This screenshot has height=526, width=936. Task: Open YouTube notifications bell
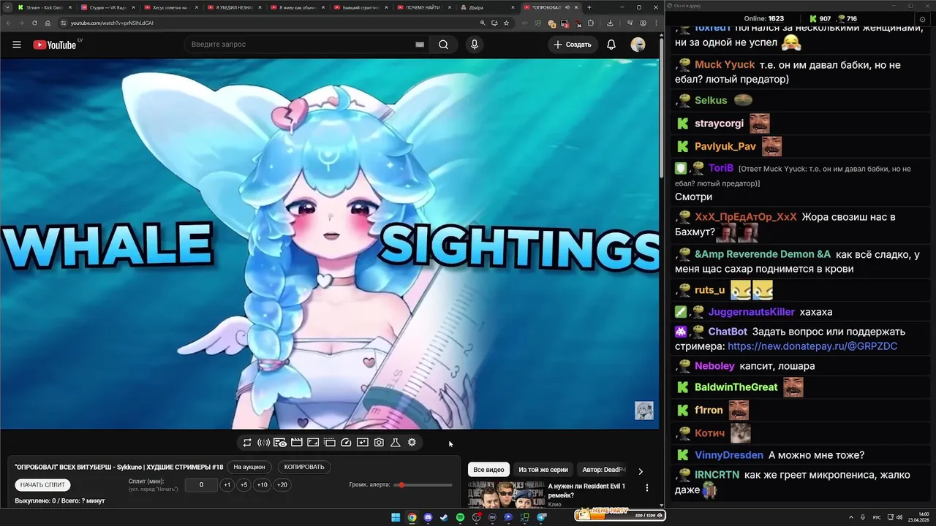click(x=611, y=45)
